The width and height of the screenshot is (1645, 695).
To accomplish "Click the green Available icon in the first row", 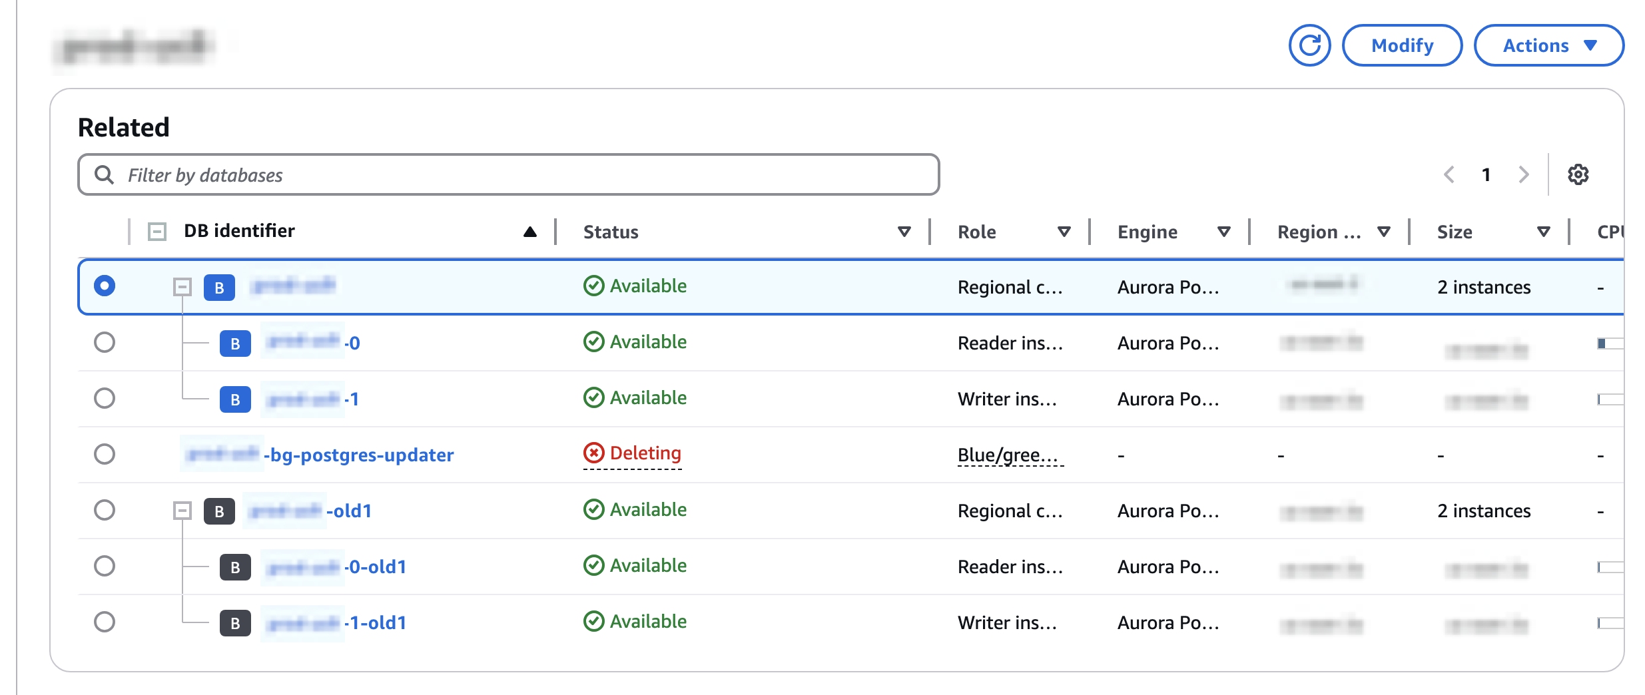I will pos(593,286).
